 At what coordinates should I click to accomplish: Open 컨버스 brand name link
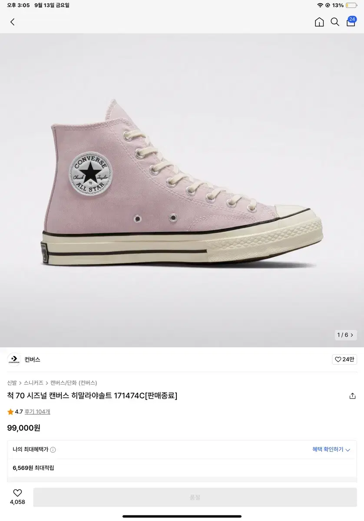[x=33, y=359]
